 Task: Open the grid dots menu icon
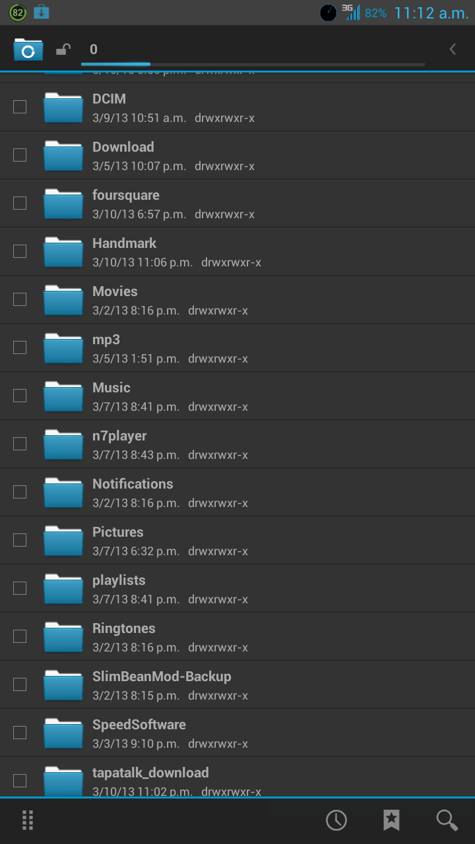click(x=28, y=820)
